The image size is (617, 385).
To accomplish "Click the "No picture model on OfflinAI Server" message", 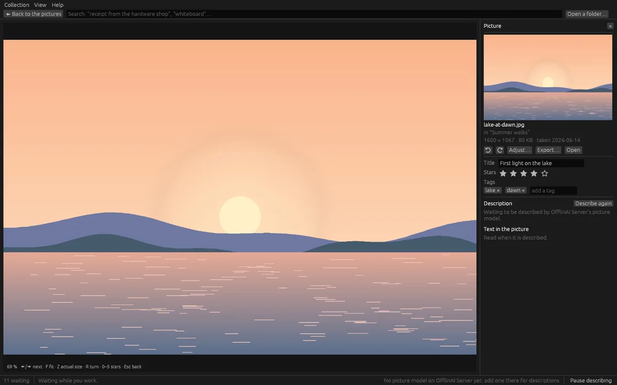I will [x=471, y=380].
